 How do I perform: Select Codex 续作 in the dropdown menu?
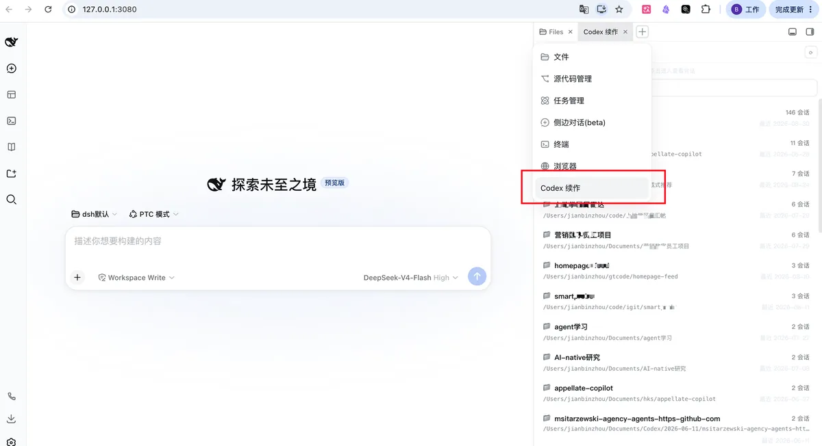pyautogui.click(x=592, y=188)
